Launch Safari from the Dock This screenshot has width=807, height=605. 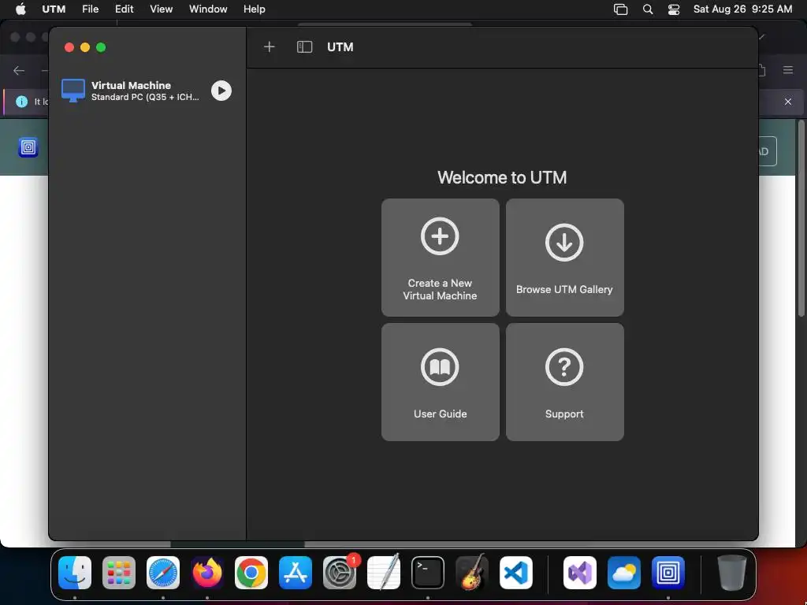pos(163,572)
